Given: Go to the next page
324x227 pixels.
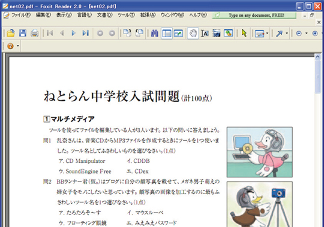Looking at the screenshot, I should (x=73, y=33).
